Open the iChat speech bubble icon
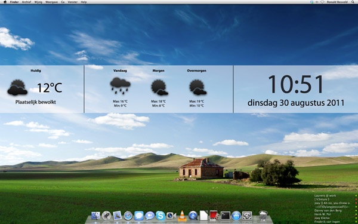This screenshot has width=358, height=224. (x=139, y=216)
